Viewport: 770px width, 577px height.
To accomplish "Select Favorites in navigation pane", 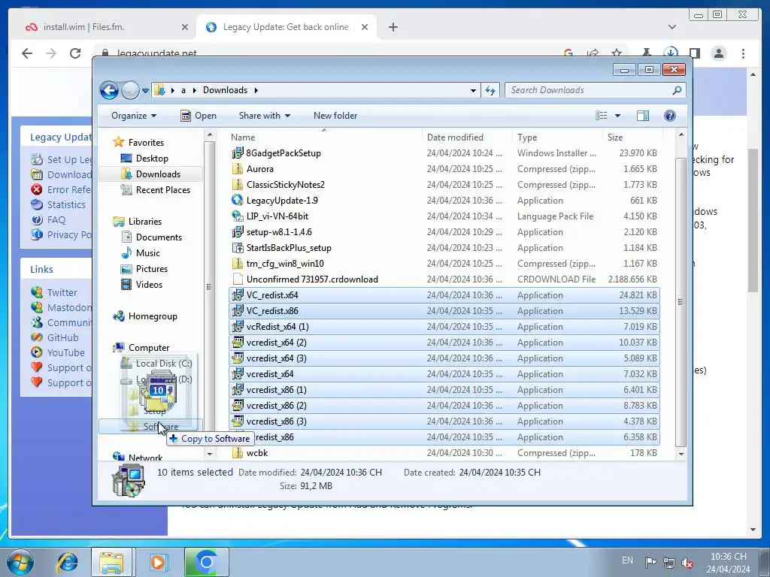I will pos(146,143).
